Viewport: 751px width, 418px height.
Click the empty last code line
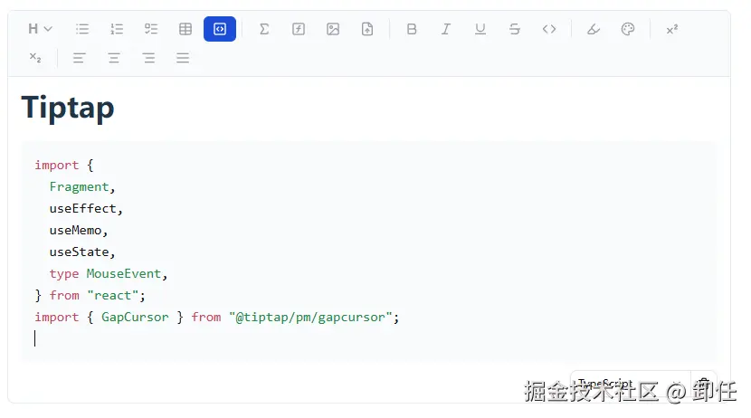tap(369, 338)
